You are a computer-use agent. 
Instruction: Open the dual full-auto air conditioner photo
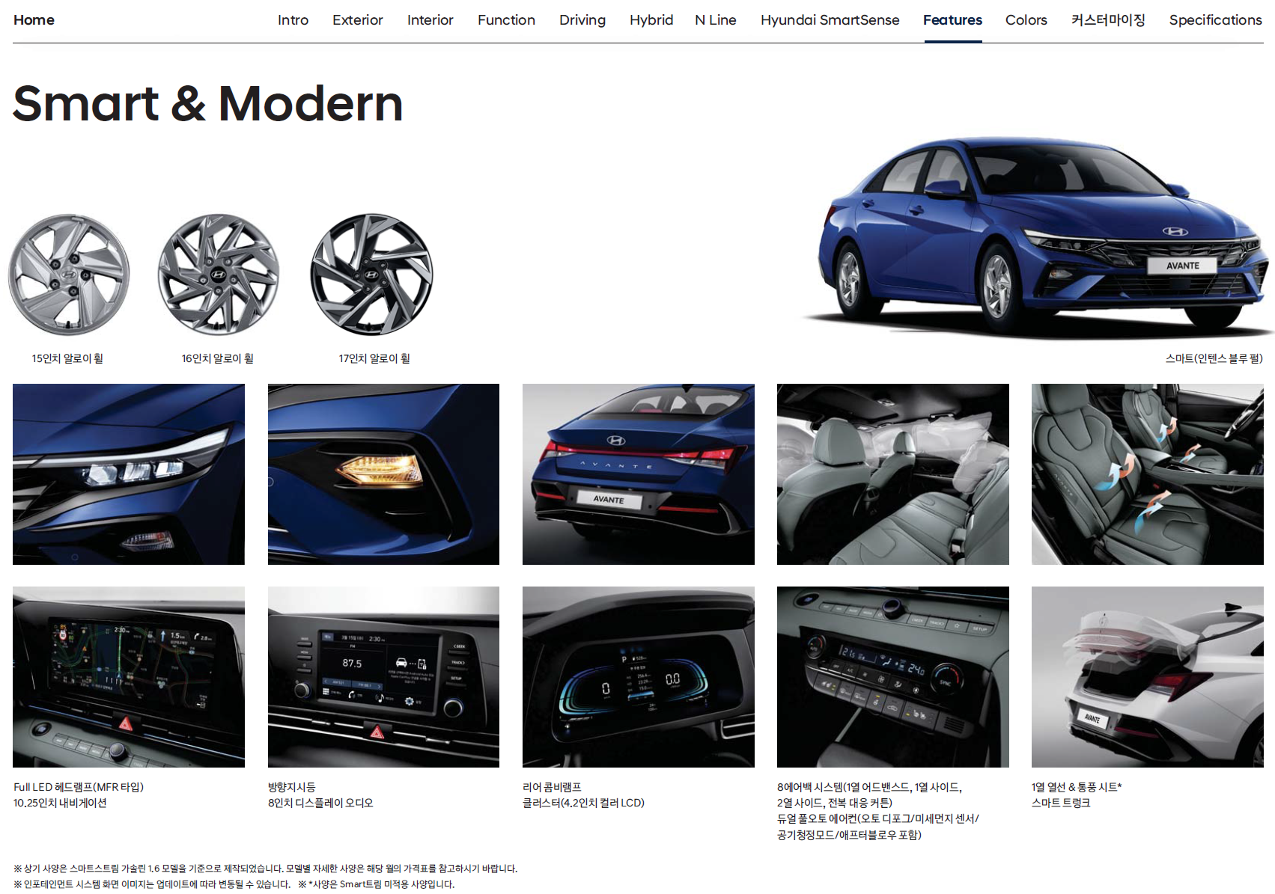point(893,677)
